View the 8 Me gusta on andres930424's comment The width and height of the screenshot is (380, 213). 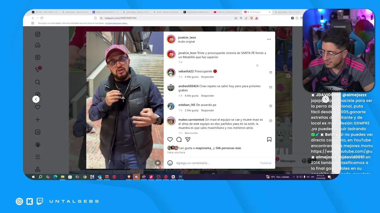(191, 96)
